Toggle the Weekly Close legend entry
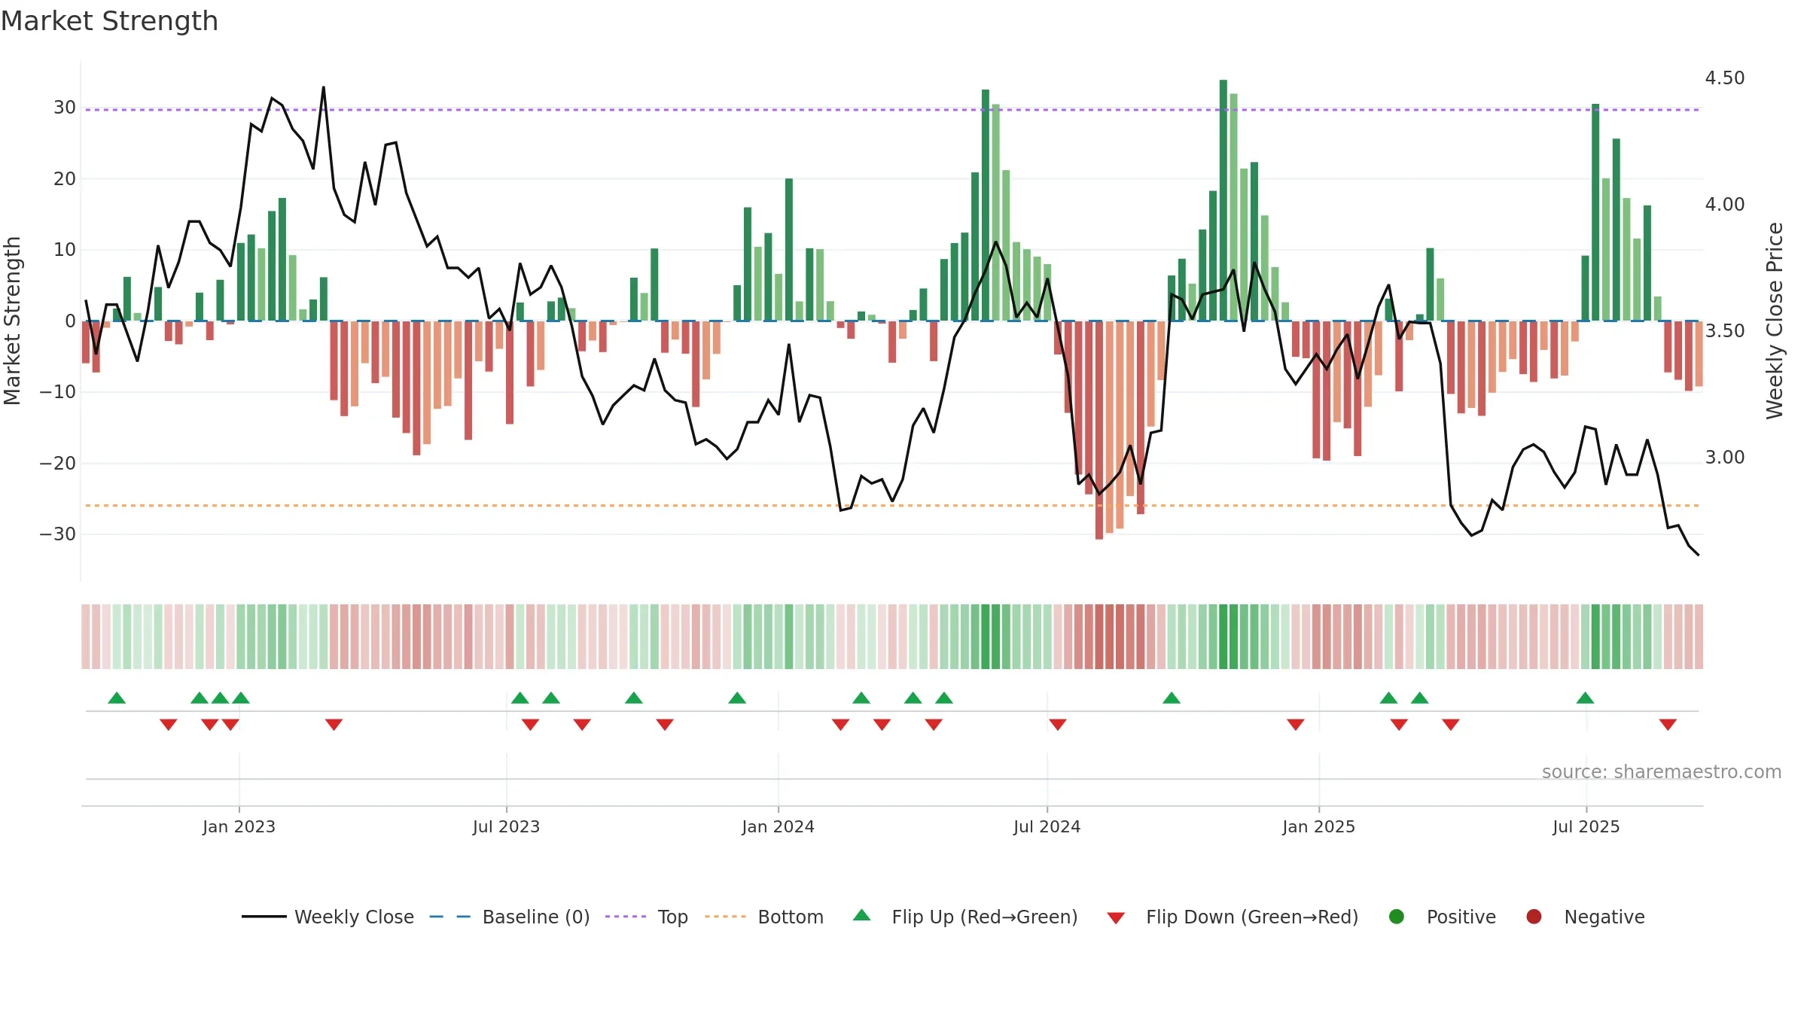Viewport: 1807px width, 1016px height. tap(328, 917)
